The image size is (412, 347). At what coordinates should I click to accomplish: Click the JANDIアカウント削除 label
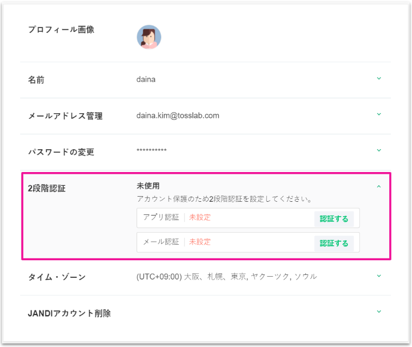(x=69, y=313)
